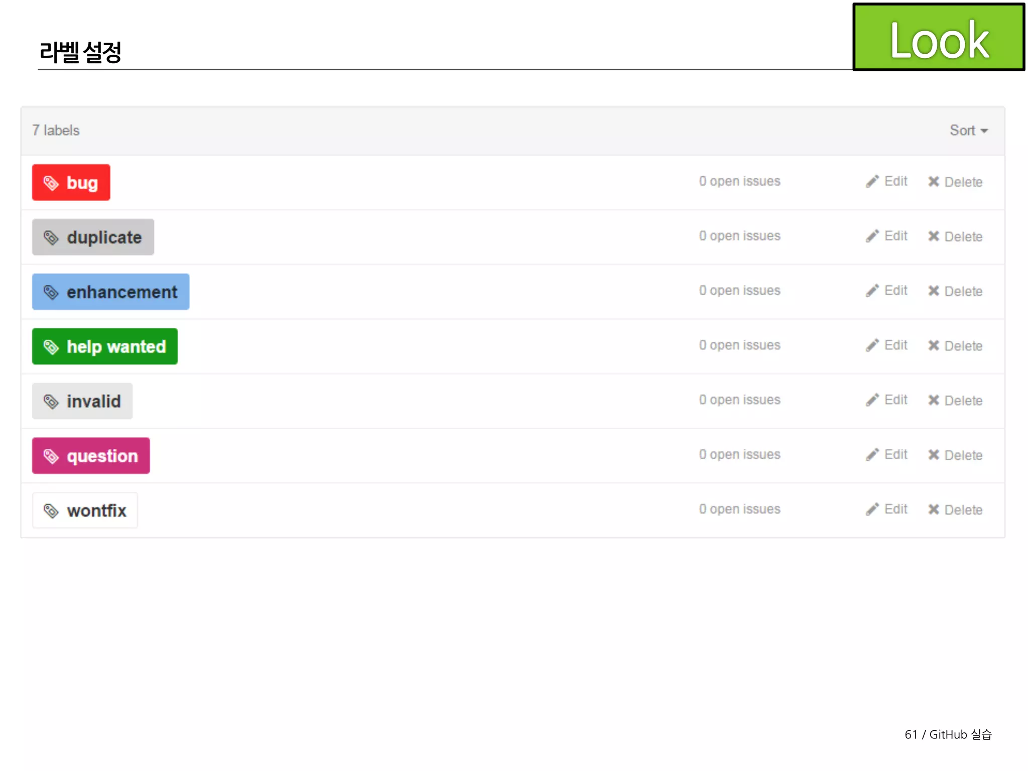Click the tag icon on the question label
The width and height of the screenshot is (1028, 771).
pyautogui.click(x=51, y=456)
